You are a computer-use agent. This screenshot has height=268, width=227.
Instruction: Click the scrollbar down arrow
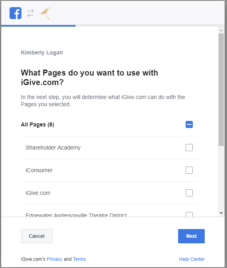click(x=221, y=213)
